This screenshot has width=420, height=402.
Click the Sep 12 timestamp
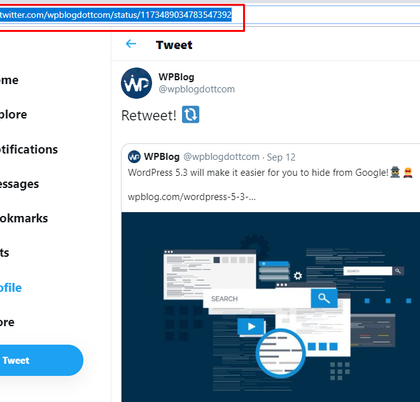[x=281, y=157]
